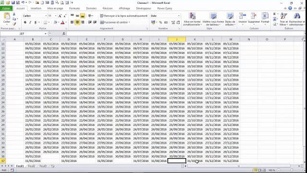307x173 pixels.
Task: Open the Fichier tab
Action: 6,9
